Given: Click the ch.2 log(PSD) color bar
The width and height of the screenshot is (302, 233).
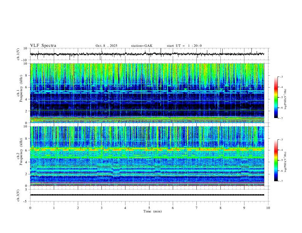Looking at the screenshot, I should point(276,160).
